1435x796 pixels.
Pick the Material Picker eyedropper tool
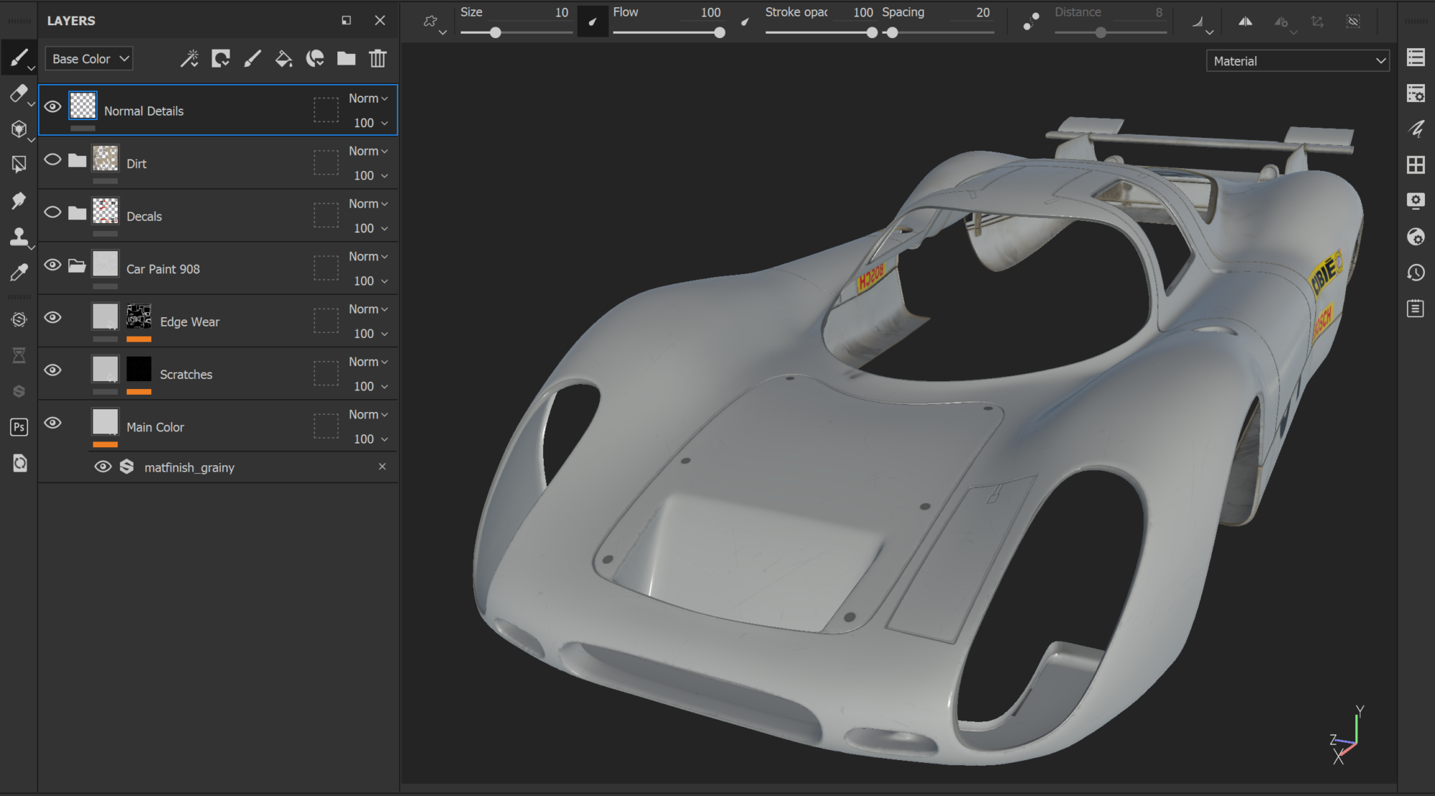pos(19,273)
